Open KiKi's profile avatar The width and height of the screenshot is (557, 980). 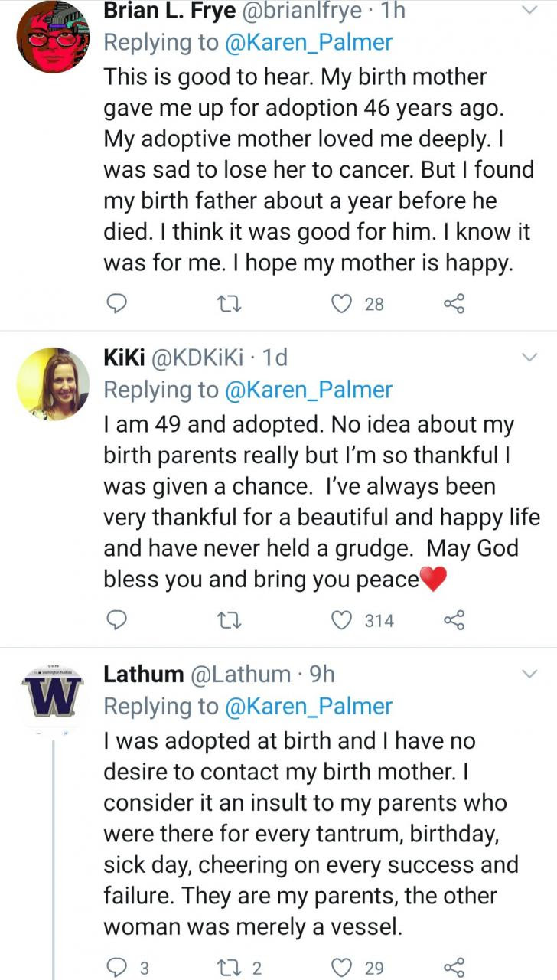(53, 384)
